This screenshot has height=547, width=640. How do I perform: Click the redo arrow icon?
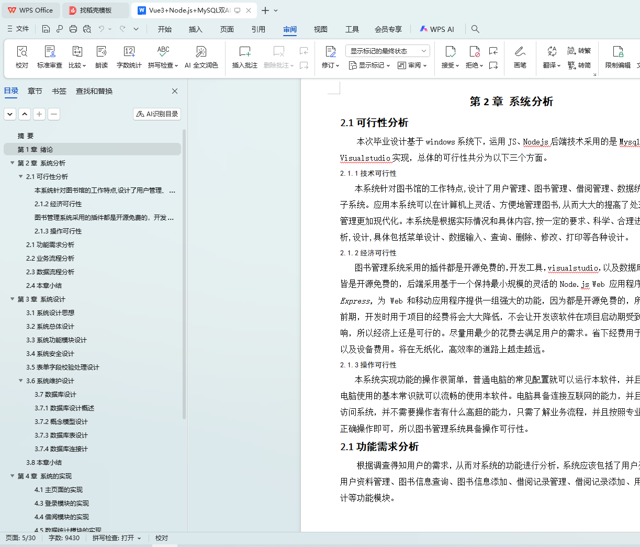122,29
